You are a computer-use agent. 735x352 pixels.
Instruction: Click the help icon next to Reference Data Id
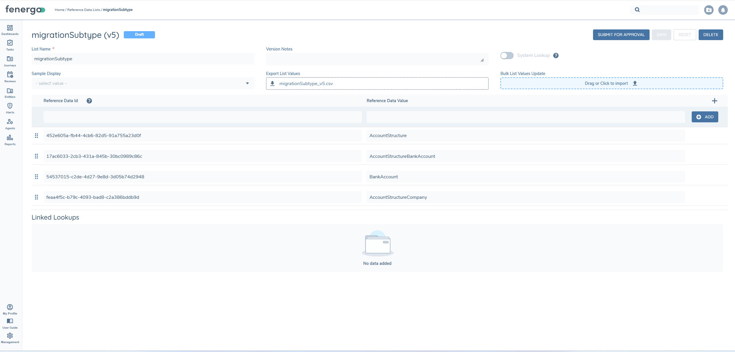tap(89, 101)
